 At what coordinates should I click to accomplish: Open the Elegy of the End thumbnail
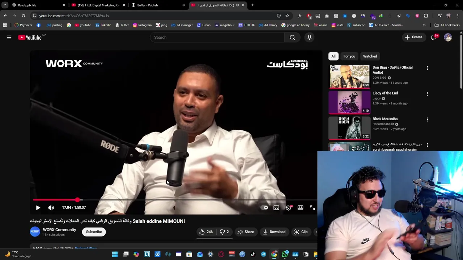pos(349,102)
